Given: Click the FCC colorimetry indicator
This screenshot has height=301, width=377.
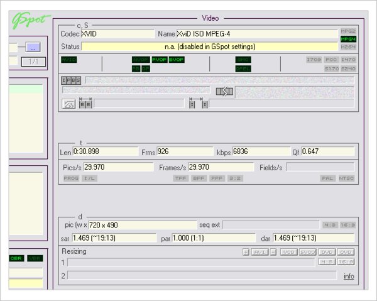Looking at the screenshot, I should tap(331, 59).
